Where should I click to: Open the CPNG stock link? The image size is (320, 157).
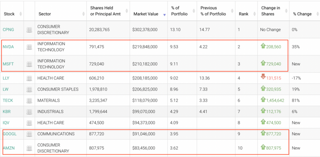click(x=8, y=30)
